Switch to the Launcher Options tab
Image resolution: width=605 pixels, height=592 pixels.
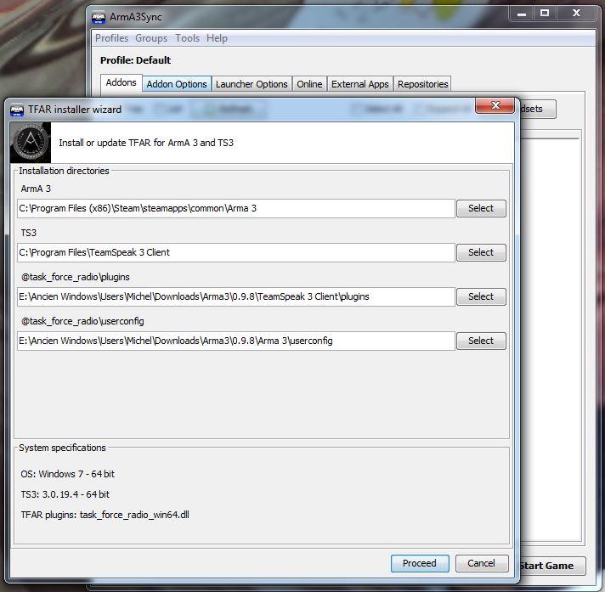(x=252, y=84)
